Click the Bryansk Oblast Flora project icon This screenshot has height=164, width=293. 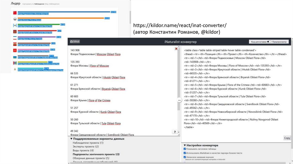[x=15, y=31]
